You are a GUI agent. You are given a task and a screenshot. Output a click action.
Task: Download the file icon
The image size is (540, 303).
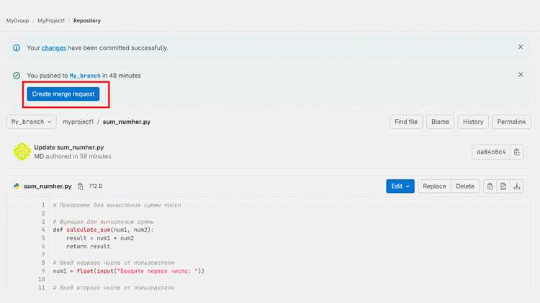[x=516, y=186]
